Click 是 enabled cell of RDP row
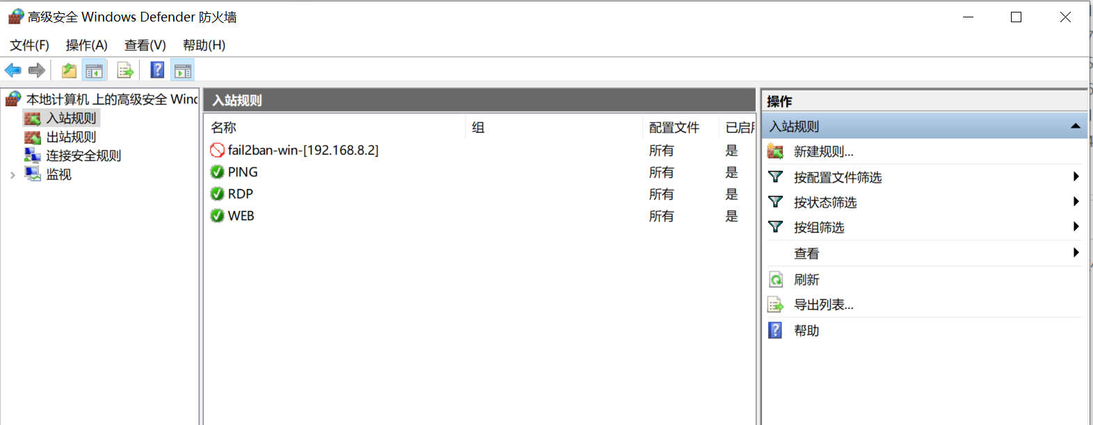This screenshot has width=1093, height=425. pos(731,194)
